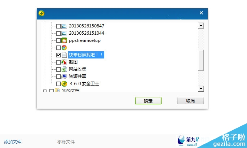Click the 添加文件 link
The height and width of the screenshot is (148, 247).
[x=13, y=142]
